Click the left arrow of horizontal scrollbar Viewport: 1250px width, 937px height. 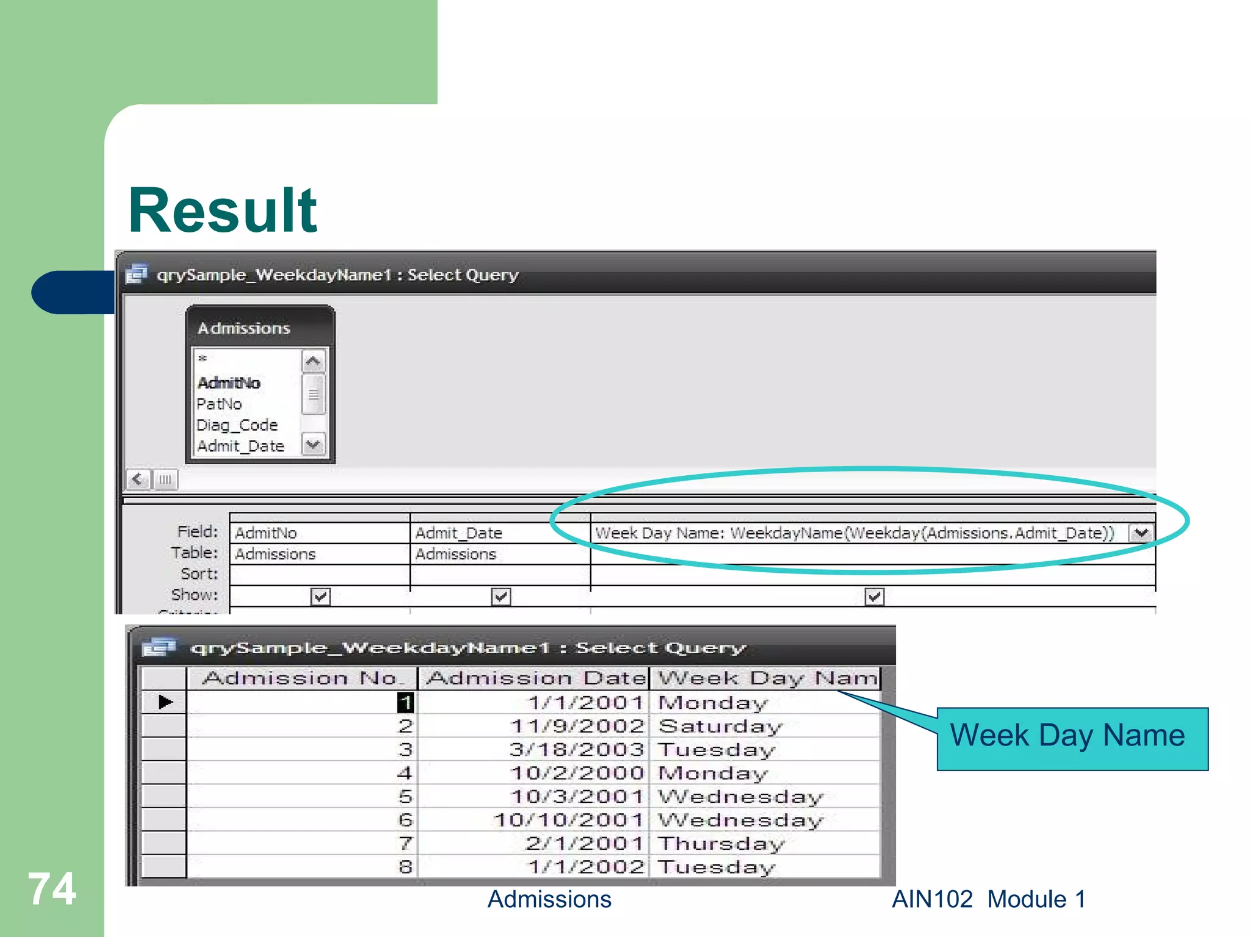[x=139, y=479]
